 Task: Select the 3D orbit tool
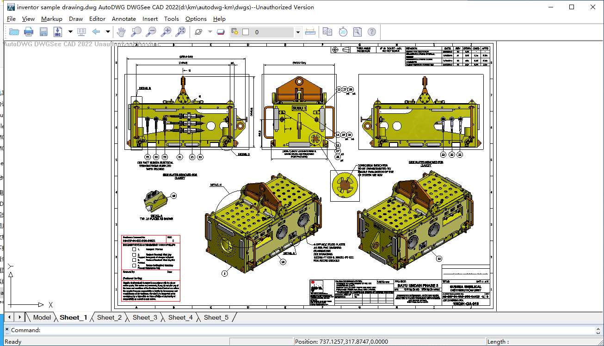(x=199, y=32)
